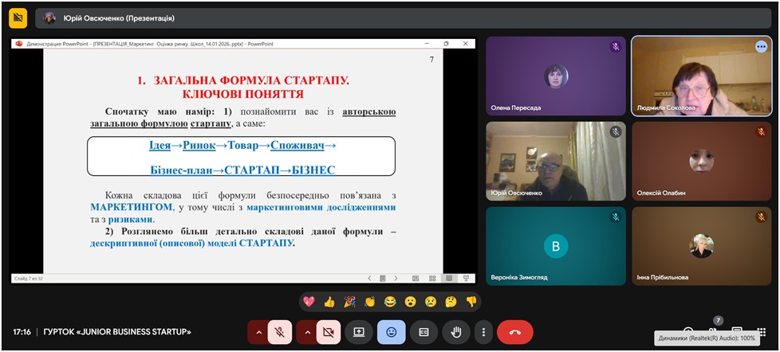The height and width of the screenshot is (352, 780).
Task: Send the pink heart reaction
Action: tap(309, 302)
